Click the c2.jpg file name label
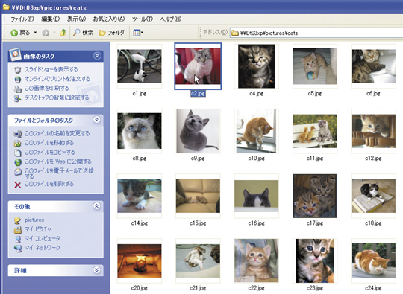 click(x=198, y=94)
